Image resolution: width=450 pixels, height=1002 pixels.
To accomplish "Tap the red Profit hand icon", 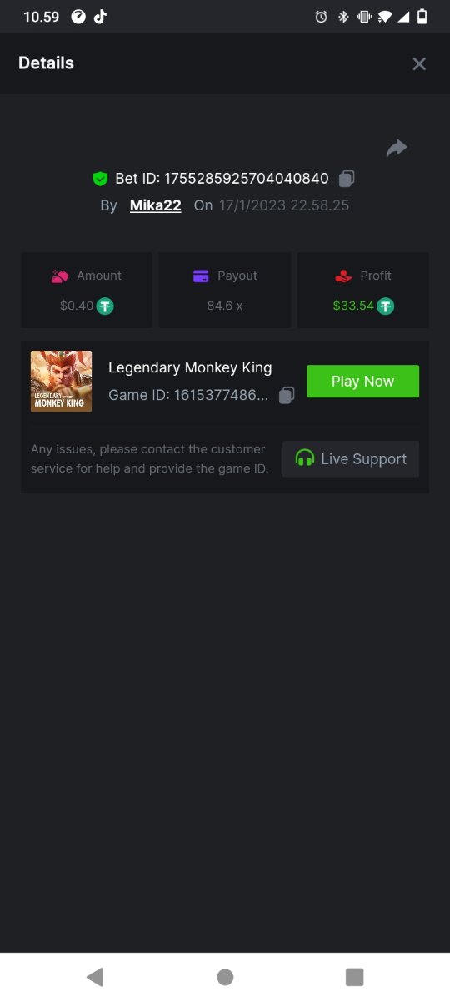I will pos(343,276).
